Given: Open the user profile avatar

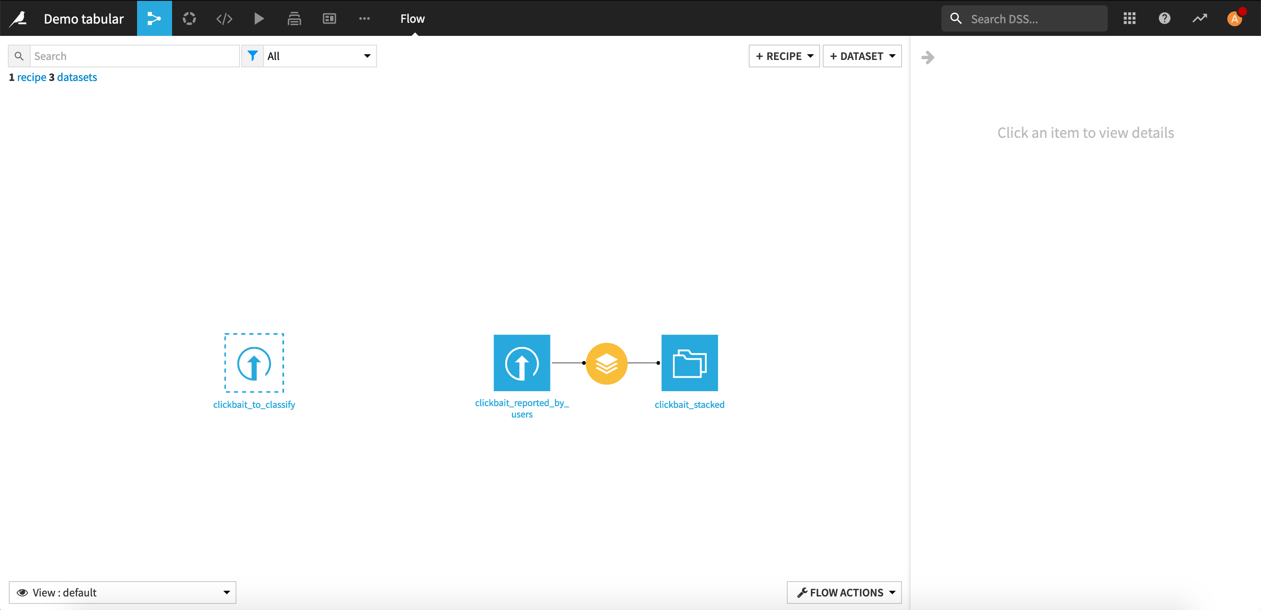Looking at the screenshot, I should (1235, 18).
